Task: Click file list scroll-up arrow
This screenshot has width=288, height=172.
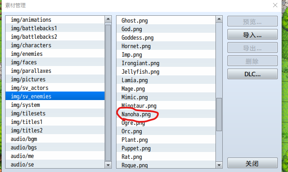Action: click(219, 19)
